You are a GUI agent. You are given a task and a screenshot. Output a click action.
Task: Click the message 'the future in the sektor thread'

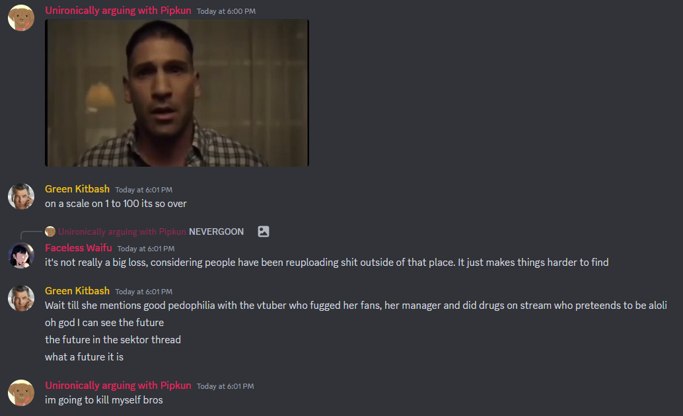tap(113, 340)
